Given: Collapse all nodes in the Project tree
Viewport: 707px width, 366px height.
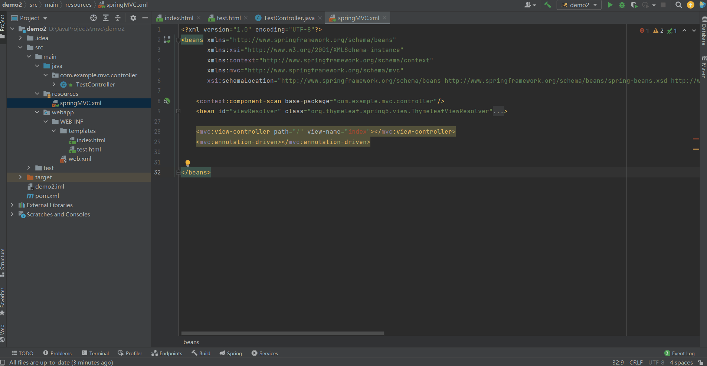Looking at the screenshot, I should click(118, 17).
